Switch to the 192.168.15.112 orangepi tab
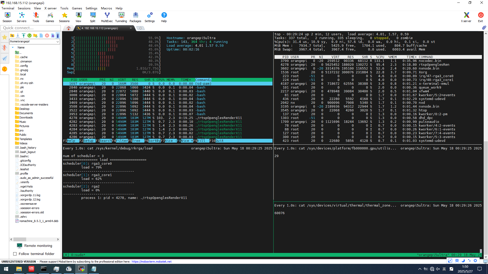 (x=102, y=28)
